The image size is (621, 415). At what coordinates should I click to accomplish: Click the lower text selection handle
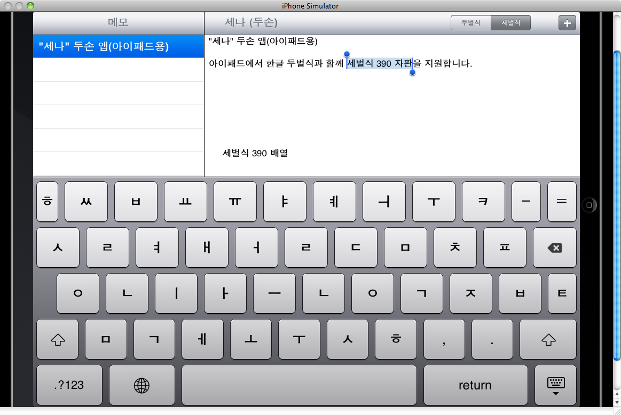click(x=412, y=72)
